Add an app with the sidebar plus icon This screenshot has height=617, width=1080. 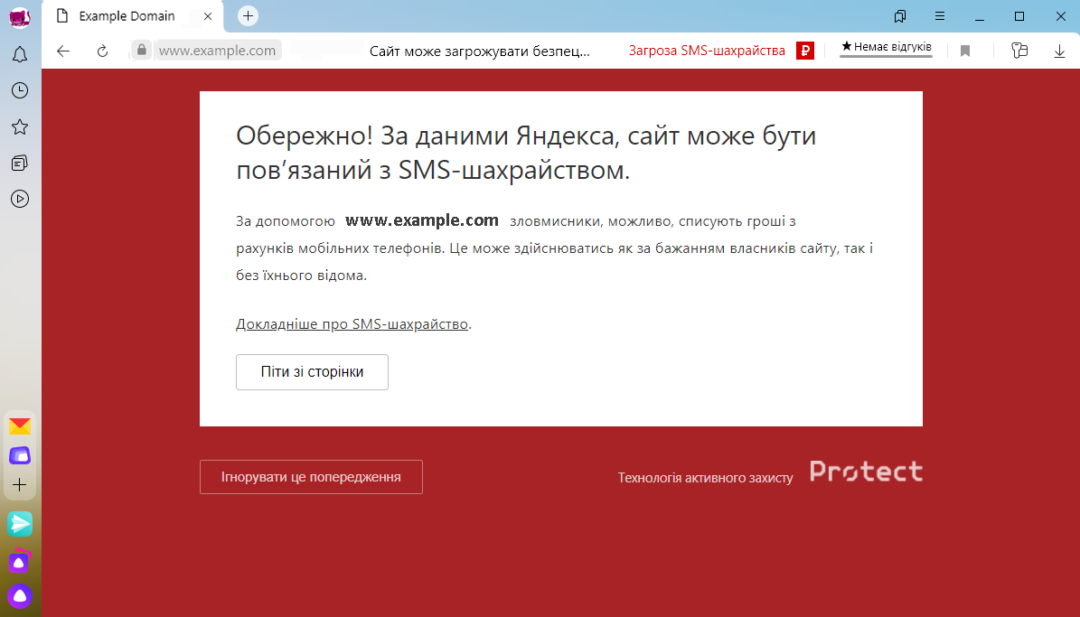[20, 485]
